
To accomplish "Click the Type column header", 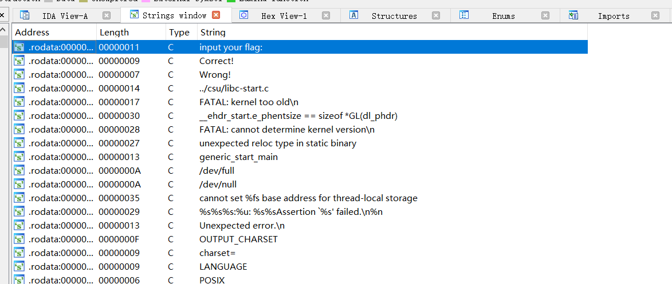I will point(179,33).
